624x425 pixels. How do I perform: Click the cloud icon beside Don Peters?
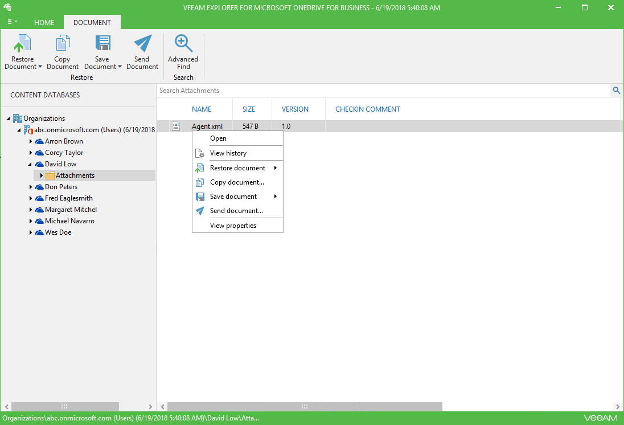pyautogui.click(x=39, y=187)
